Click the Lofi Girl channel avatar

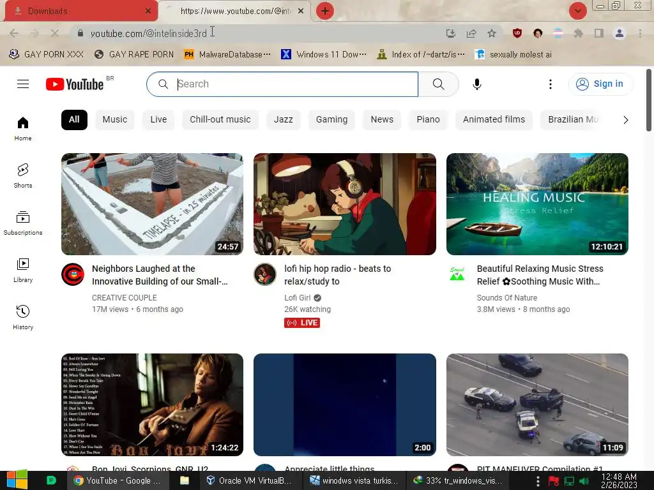pyautogui.click(x=265, y=274)
